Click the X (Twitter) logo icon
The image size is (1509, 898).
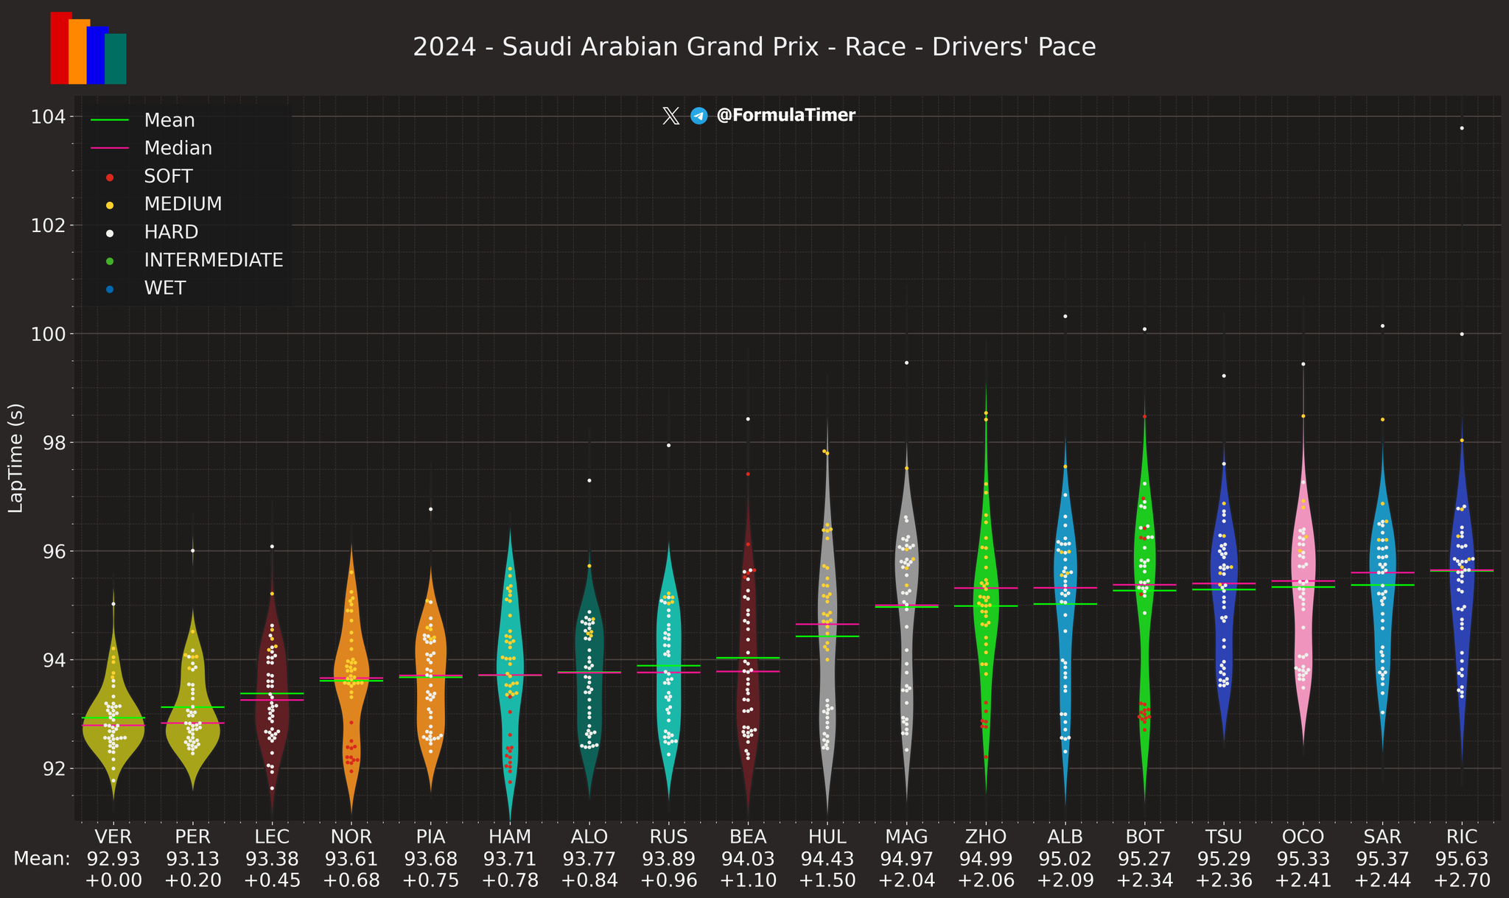click(x=671, y=116)
